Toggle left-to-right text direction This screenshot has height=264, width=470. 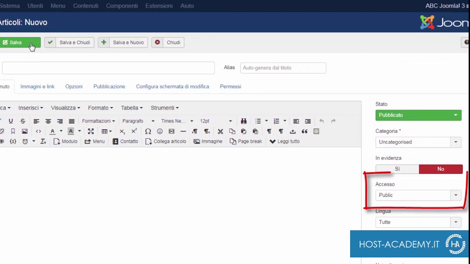[195, 131]
